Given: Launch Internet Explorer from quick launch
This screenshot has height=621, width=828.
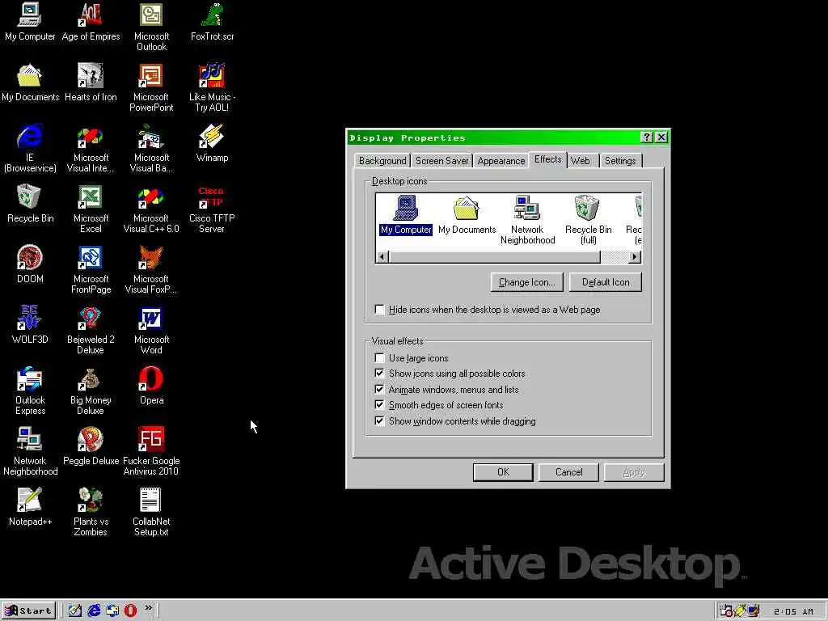Looking at the screenshot, I should coord(94,611).
